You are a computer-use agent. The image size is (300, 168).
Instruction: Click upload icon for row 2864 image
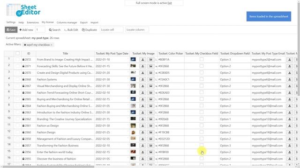pyautogui.click(x=142, y=106)
